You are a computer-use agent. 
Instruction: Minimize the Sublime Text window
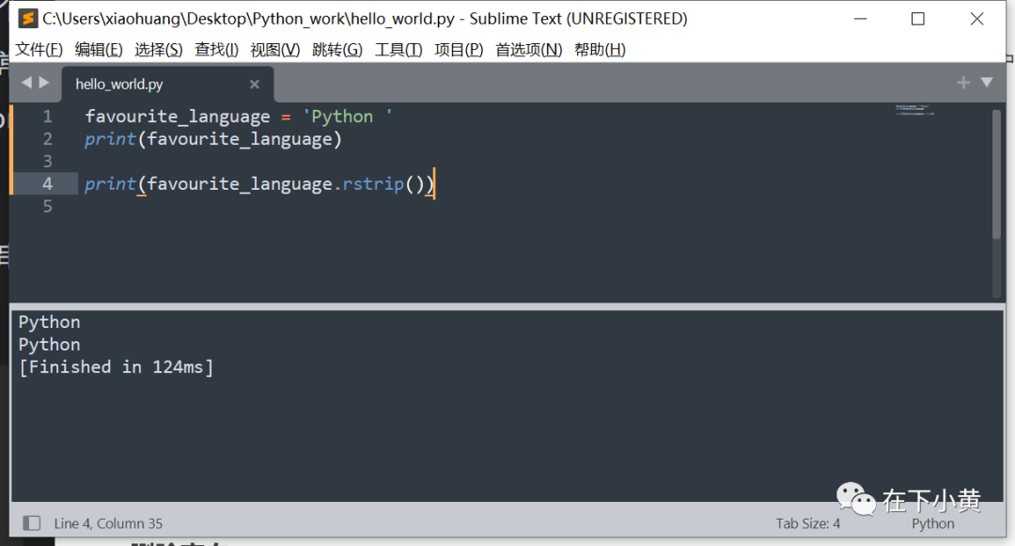[x=860, y=19]
